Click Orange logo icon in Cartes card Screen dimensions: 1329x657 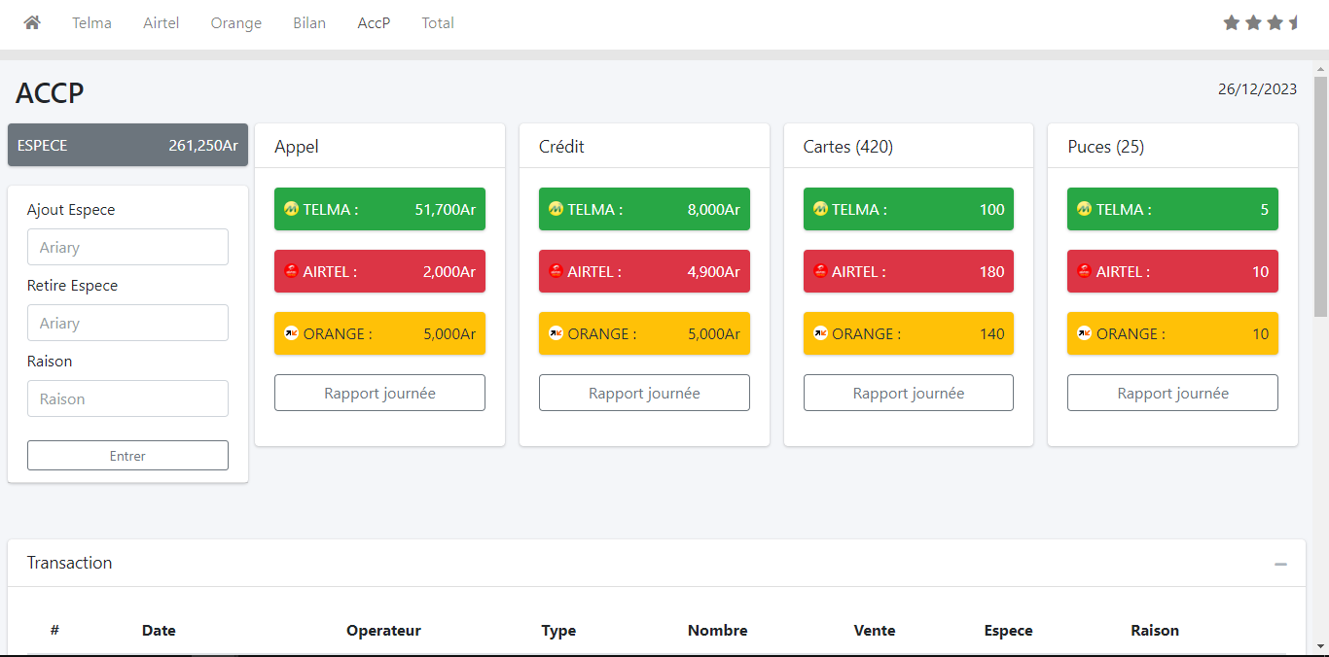(820, 333)
